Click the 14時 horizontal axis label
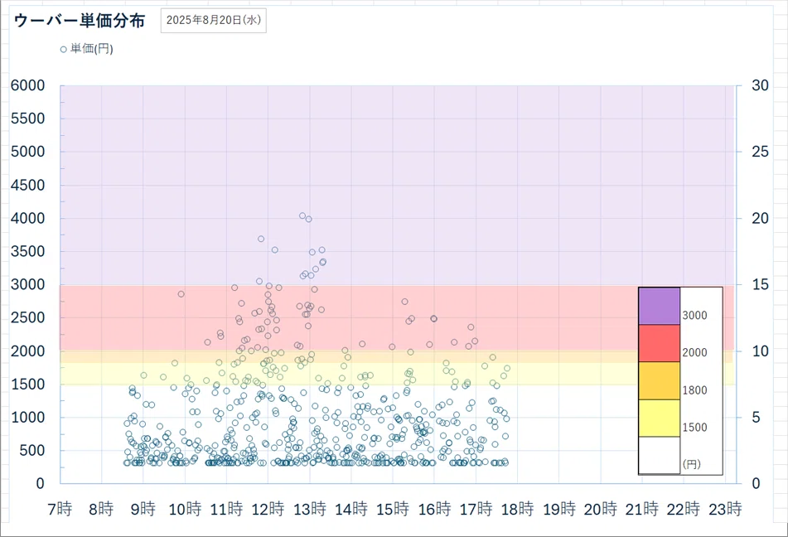The width and height of the screenshot is (788, 537). 351,509
